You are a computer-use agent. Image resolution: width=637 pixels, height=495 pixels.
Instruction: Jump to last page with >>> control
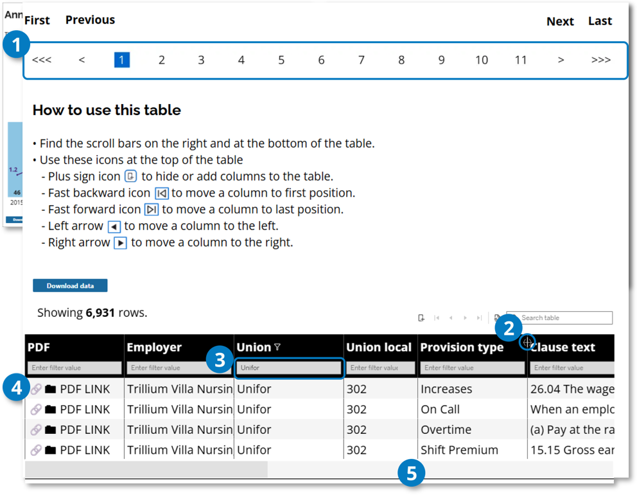tap(601, 60)
